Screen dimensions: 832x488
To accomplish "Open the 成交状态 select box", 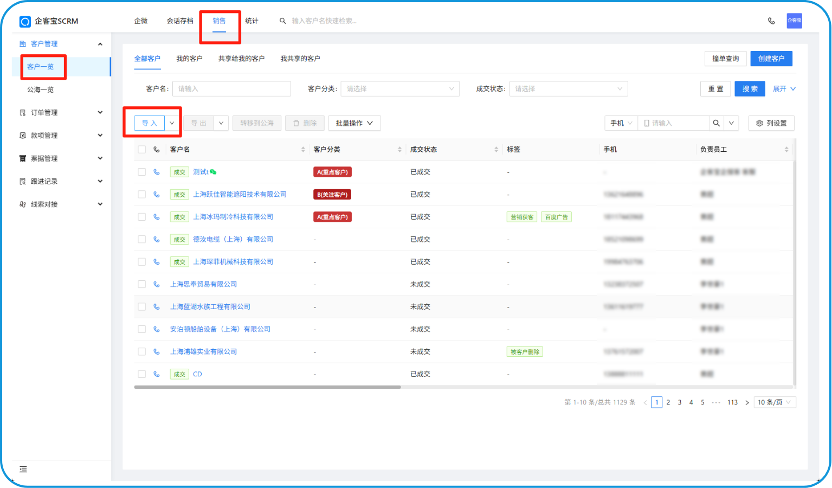I will tap(568, 89).
